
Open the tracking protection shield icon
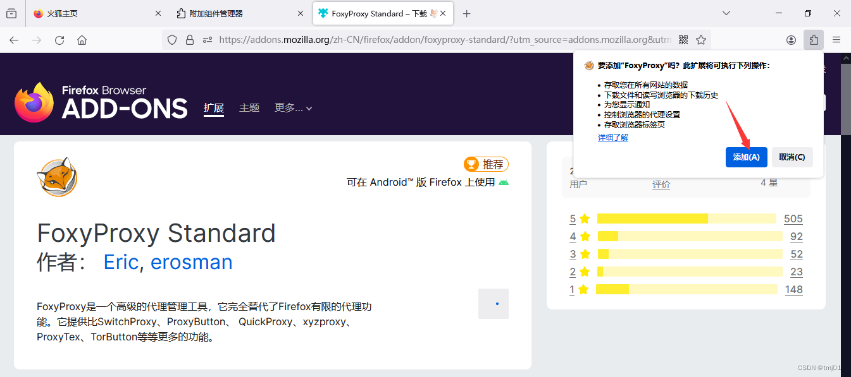click(172, 40)
